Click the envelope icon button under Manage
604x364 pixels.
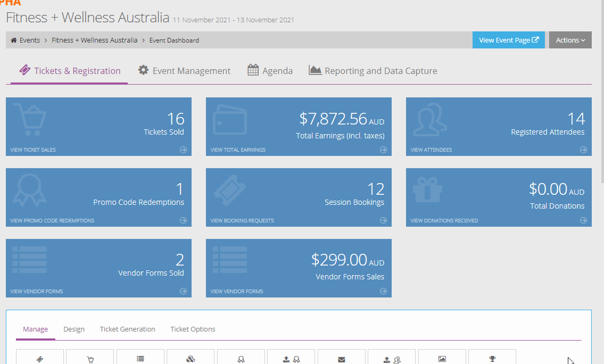point(341,357)
